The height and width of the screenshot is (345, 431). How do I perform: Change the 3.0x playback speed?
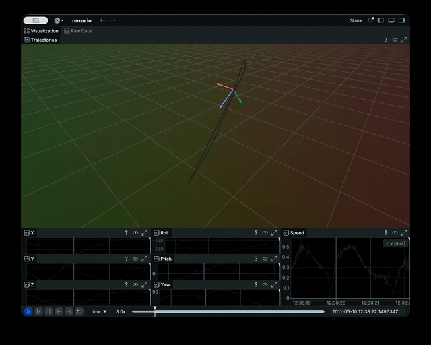(121, 311)
